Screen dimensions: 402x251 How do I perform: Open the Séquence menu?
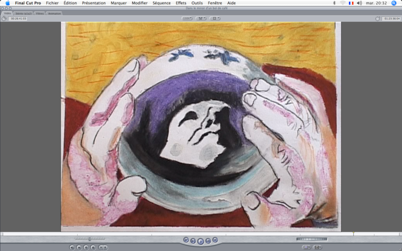pos(162,3)
